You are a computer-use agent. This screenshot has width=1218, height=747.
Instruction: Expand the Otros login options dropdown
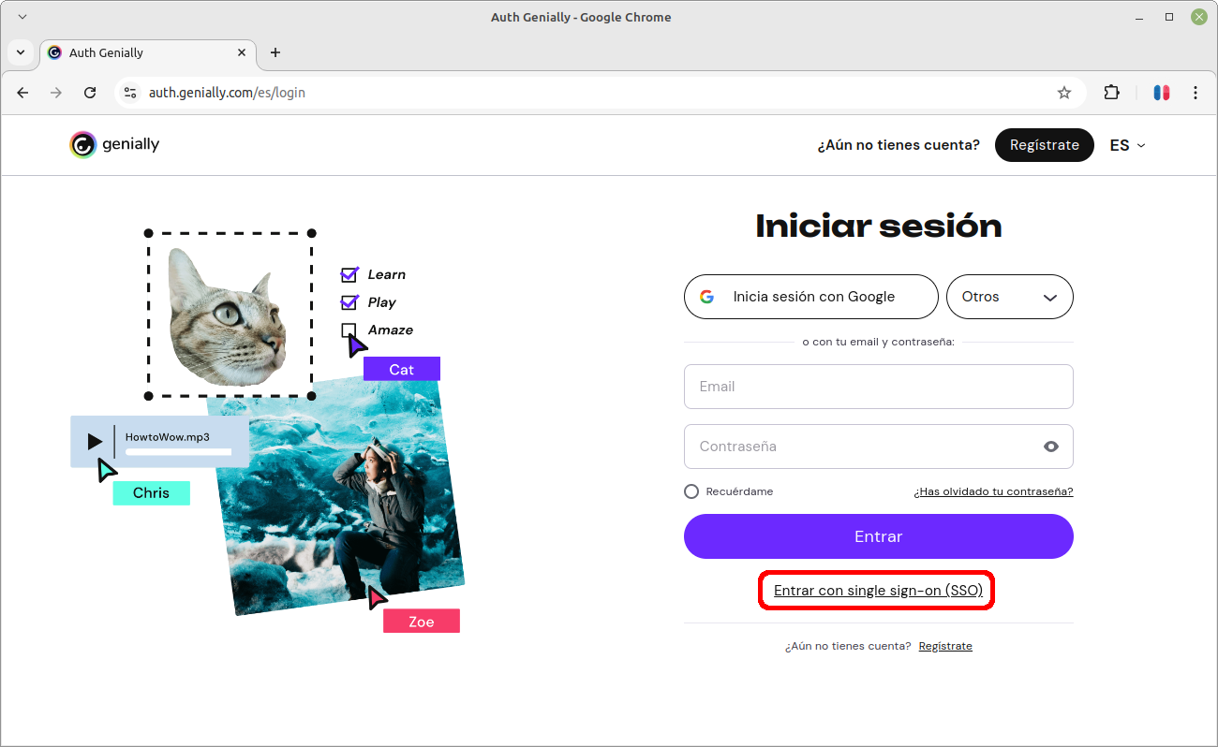[1010, 297]
